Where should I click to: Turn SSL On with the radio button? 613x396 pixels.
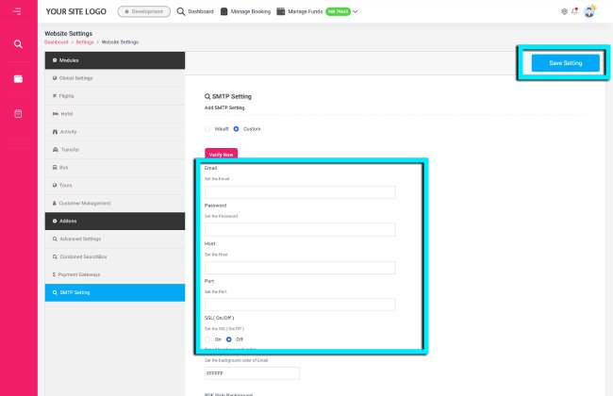click(x=207, y=338)
